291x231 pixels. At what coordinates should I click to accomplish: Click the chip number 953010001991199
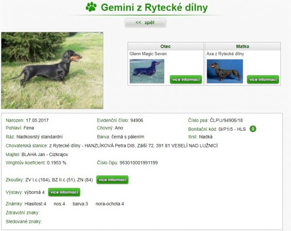pos(138,163)
